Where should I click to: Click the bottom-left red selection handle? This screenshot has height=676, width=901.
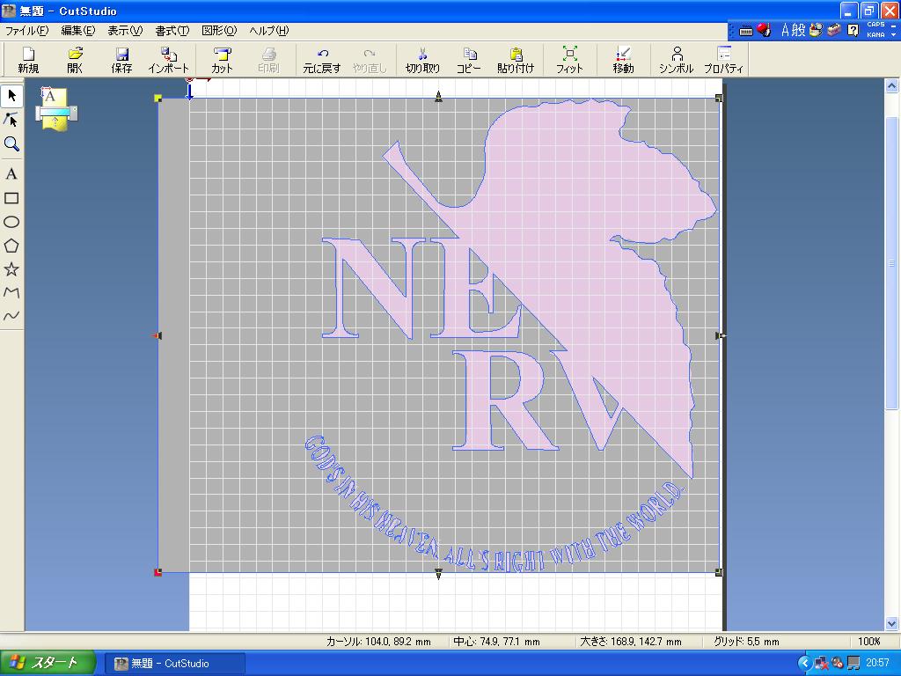pyautogui.click(x=158, y=572)
